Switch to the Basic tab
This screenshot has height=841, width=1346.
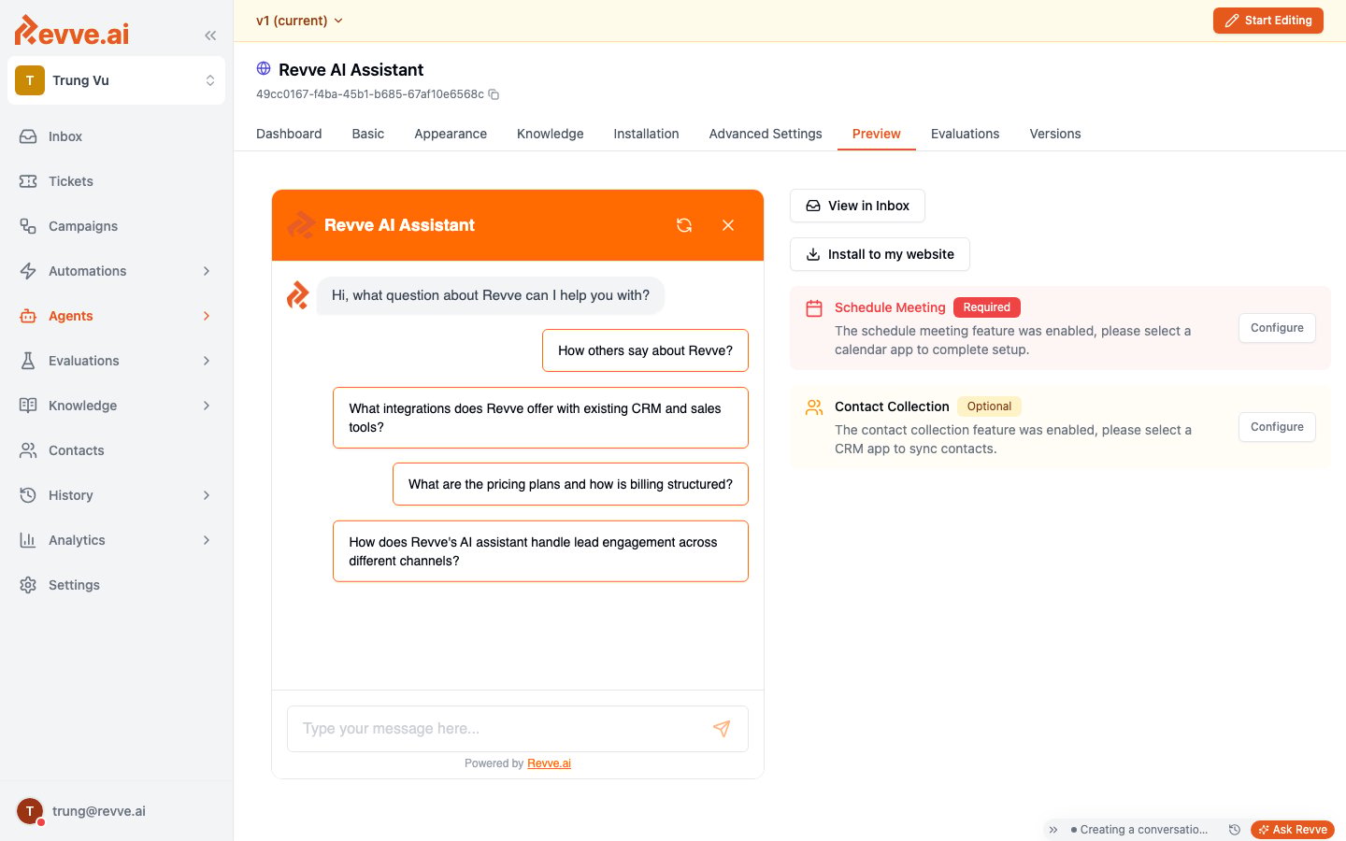click(x=368, y=134)
